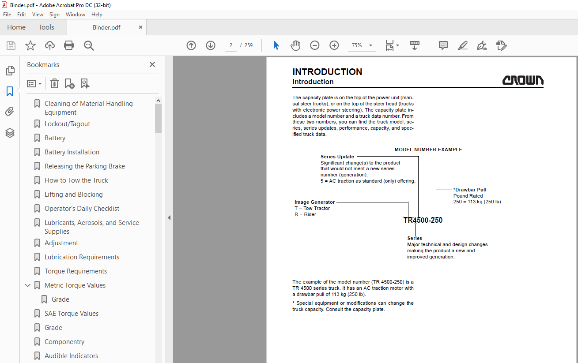
Task: Open the Audible Indicators bookmark
Action: (71, 356)
